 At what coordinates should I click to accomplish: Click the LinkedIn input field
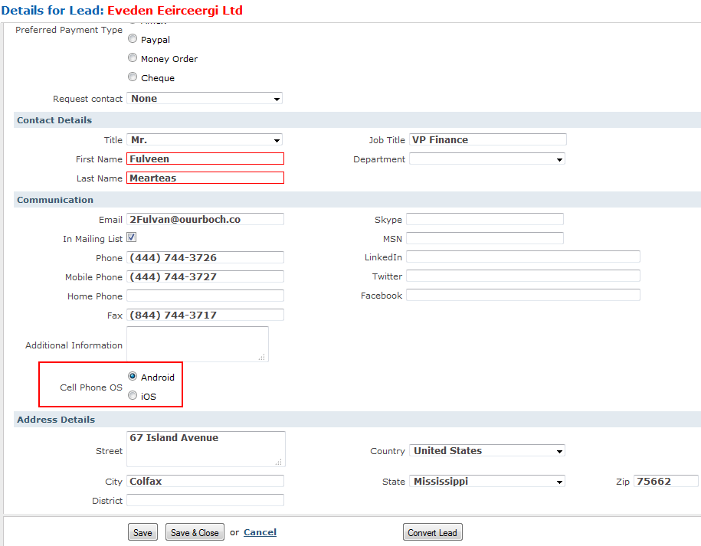[523, 257]
